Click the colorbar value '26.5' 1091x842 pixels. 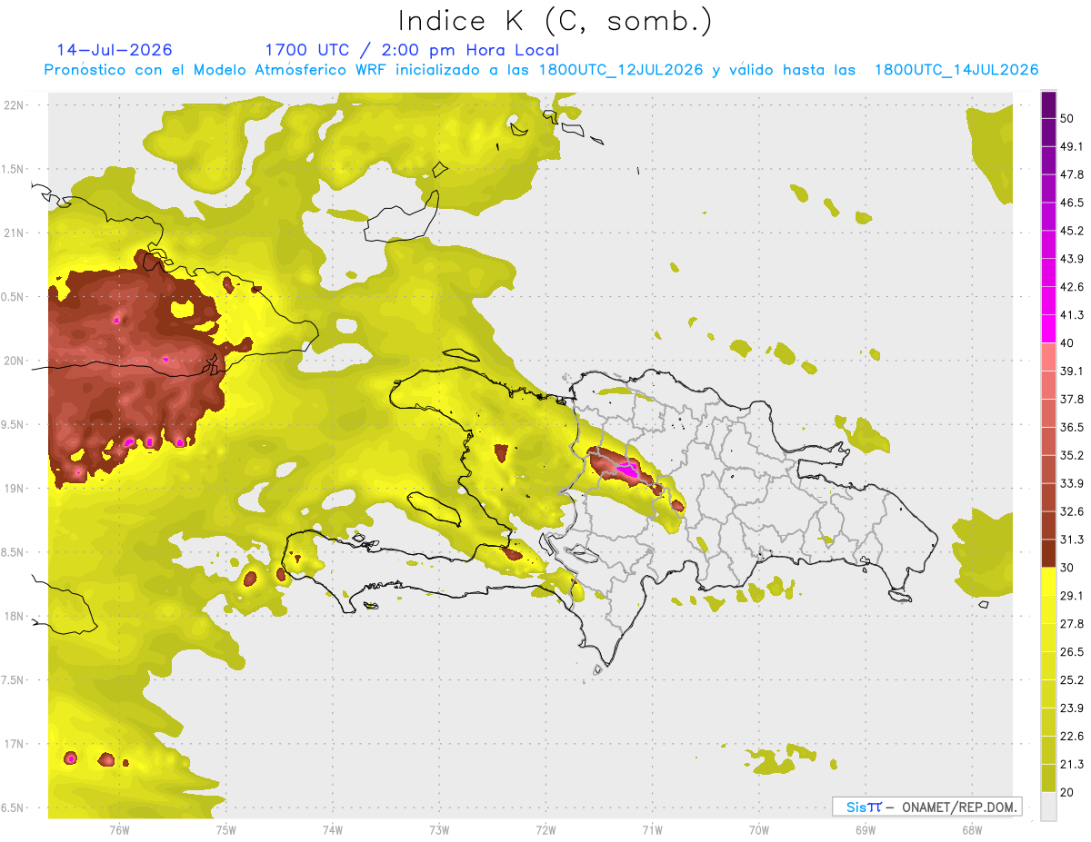click(1072, 651)
